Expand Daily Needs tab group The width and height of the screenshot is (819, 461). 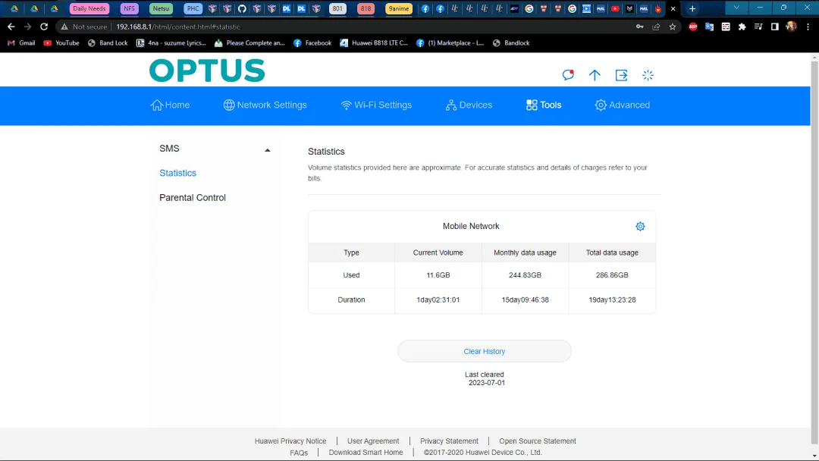[89, 8]
